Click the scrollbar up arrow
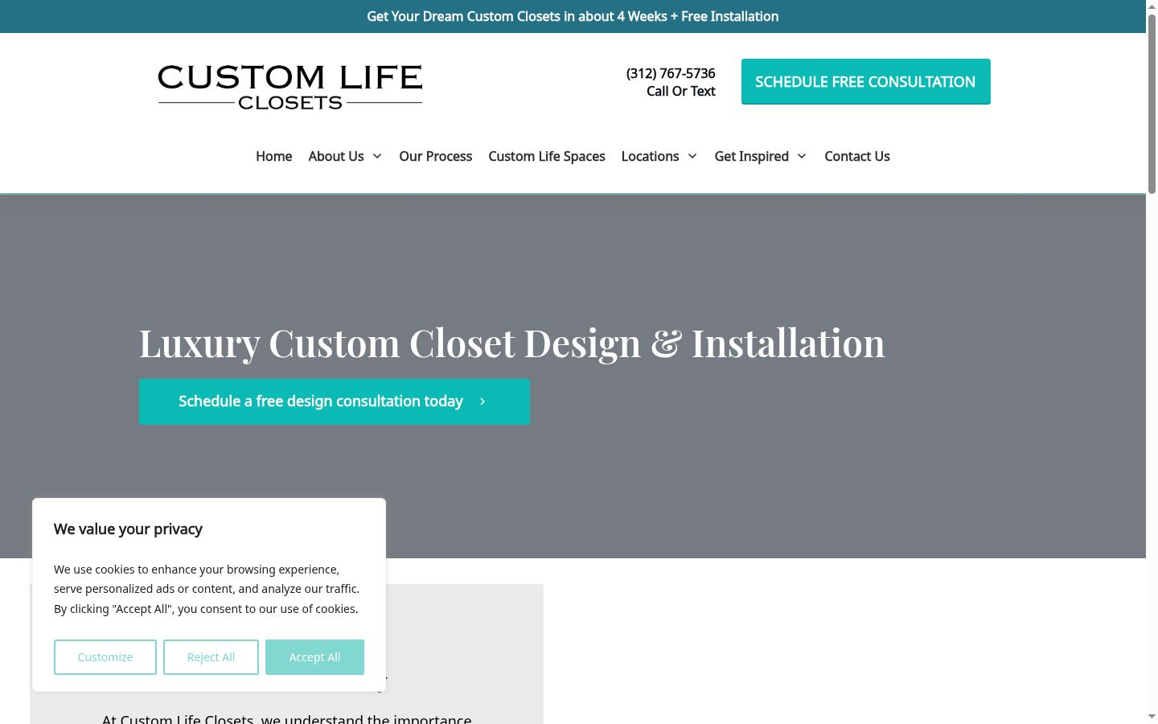The width and height of the screenshot is (1158, 724). pyautogui.click(x=1152, y=6)
